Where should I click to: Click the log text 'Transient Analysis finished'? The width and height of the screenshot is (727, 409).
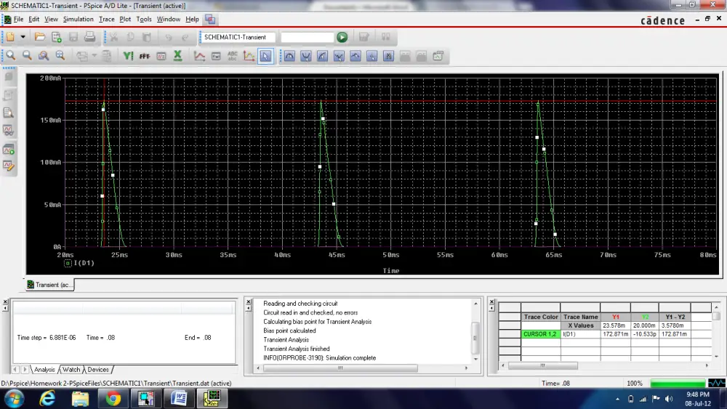297,349
